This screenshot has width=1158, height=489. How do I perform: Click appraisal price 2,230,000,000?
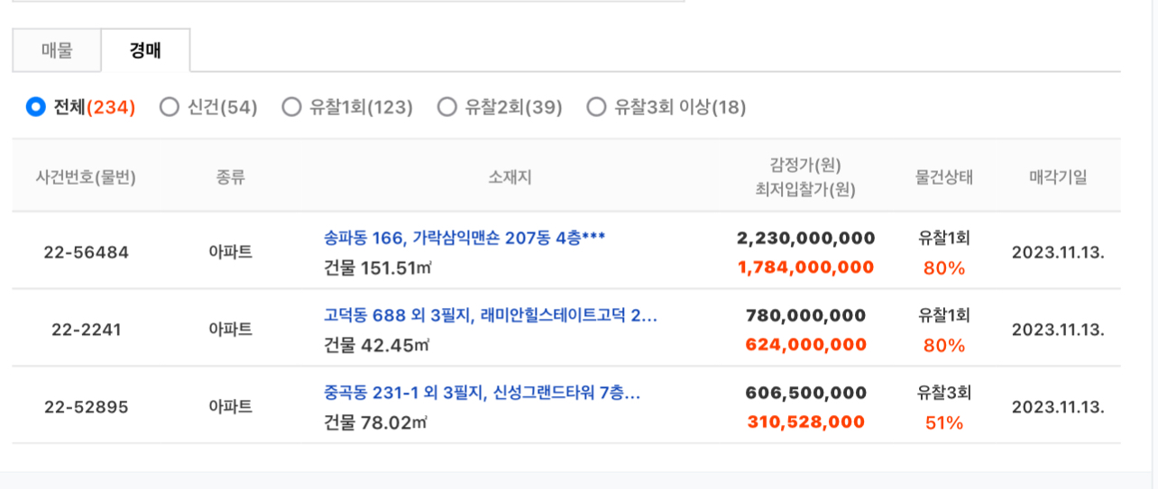coord(805,238)
